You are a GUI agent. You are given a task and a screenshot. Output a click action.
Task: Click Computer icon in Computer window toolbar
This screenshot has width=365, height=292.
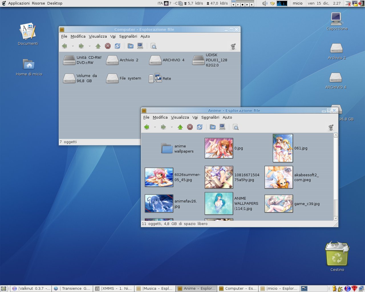[140, 46]
